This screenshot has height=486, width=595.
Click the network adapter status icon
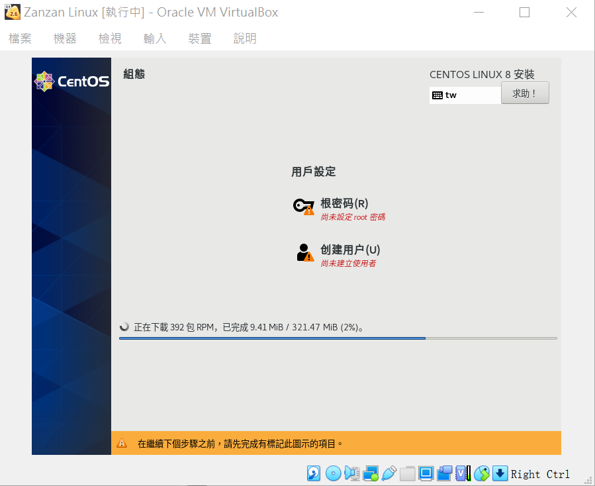click(x=371, y=473)
